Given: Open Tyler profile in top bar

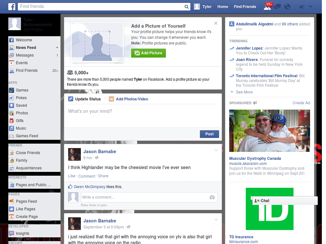Looking at the screenshot, I should [x=203, y=7].
